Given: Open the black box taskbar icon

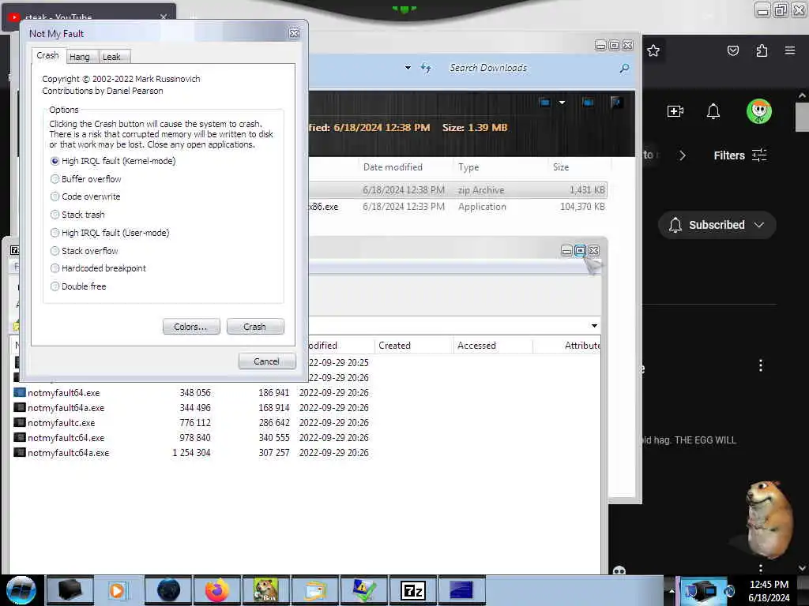Looking at the screenshot, I should tap(70, 590).
